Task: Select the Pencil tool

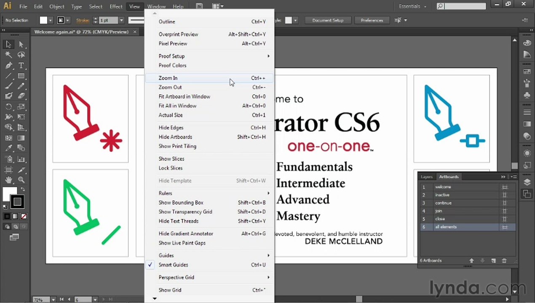Action: (21, 86)
